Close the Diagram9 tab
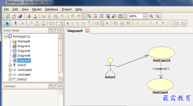 click(87, 31)
